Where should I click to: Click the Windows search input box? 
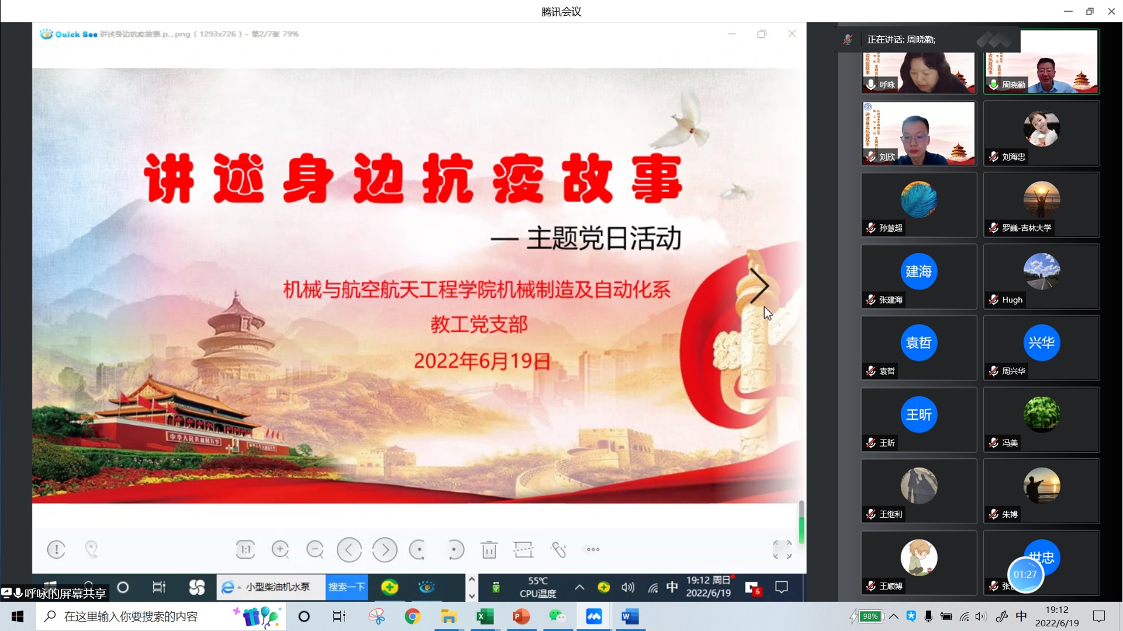(x=131, y=616)
